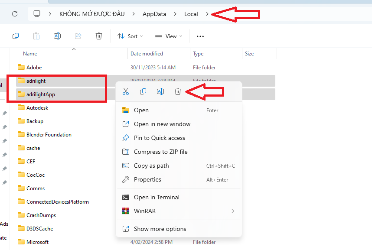This screenshot has width=372, height=250.
Task: Click the CEF folder icon
Action: click(21, 161)
